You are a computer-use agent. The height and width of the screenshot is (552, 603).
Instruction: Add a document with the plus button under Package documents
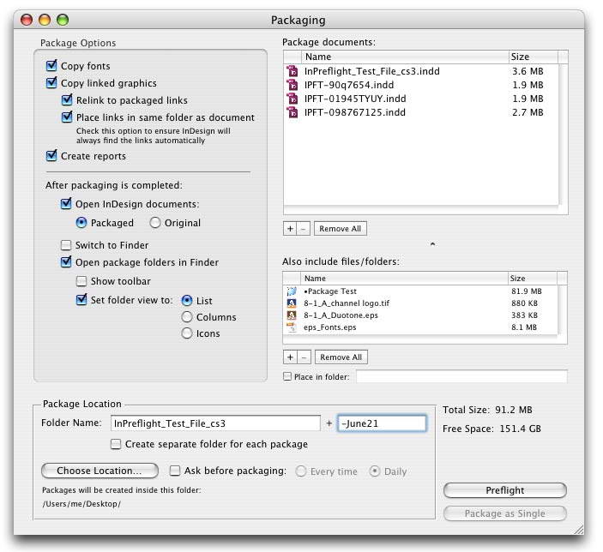pos(290,229)
